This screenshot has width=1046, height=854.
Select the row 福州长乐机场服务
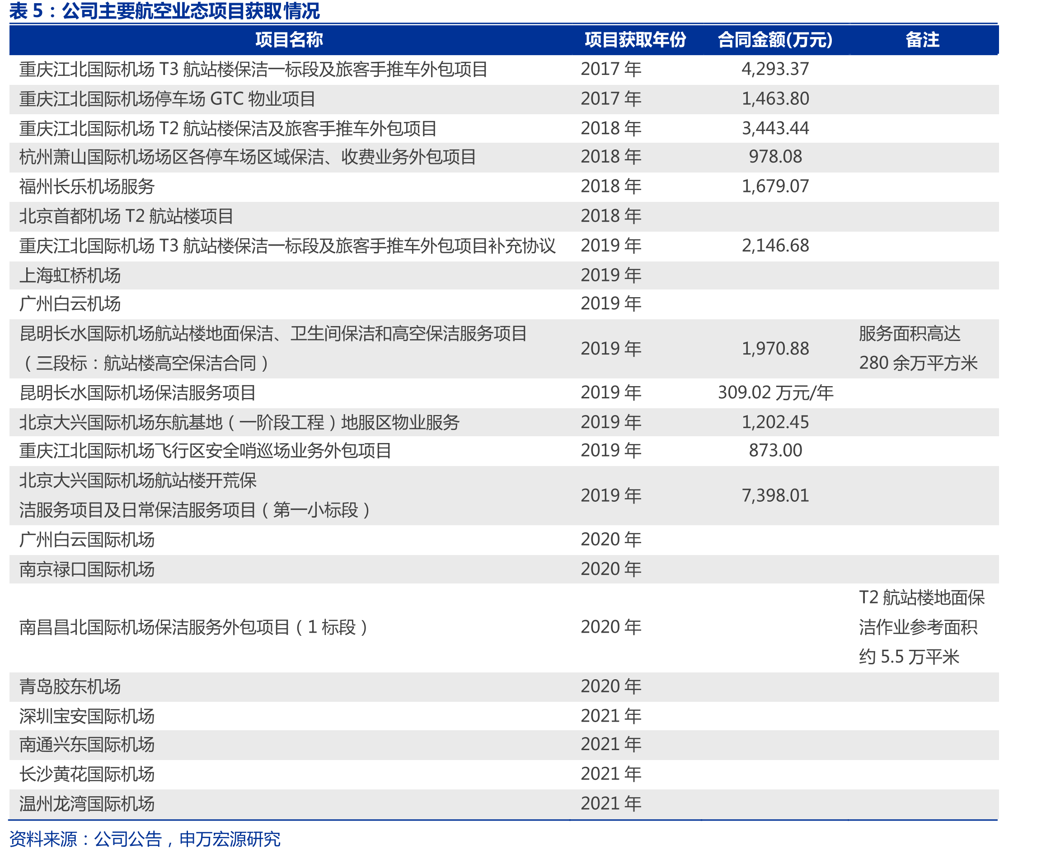pyautogui.click(x=504, y=187)
